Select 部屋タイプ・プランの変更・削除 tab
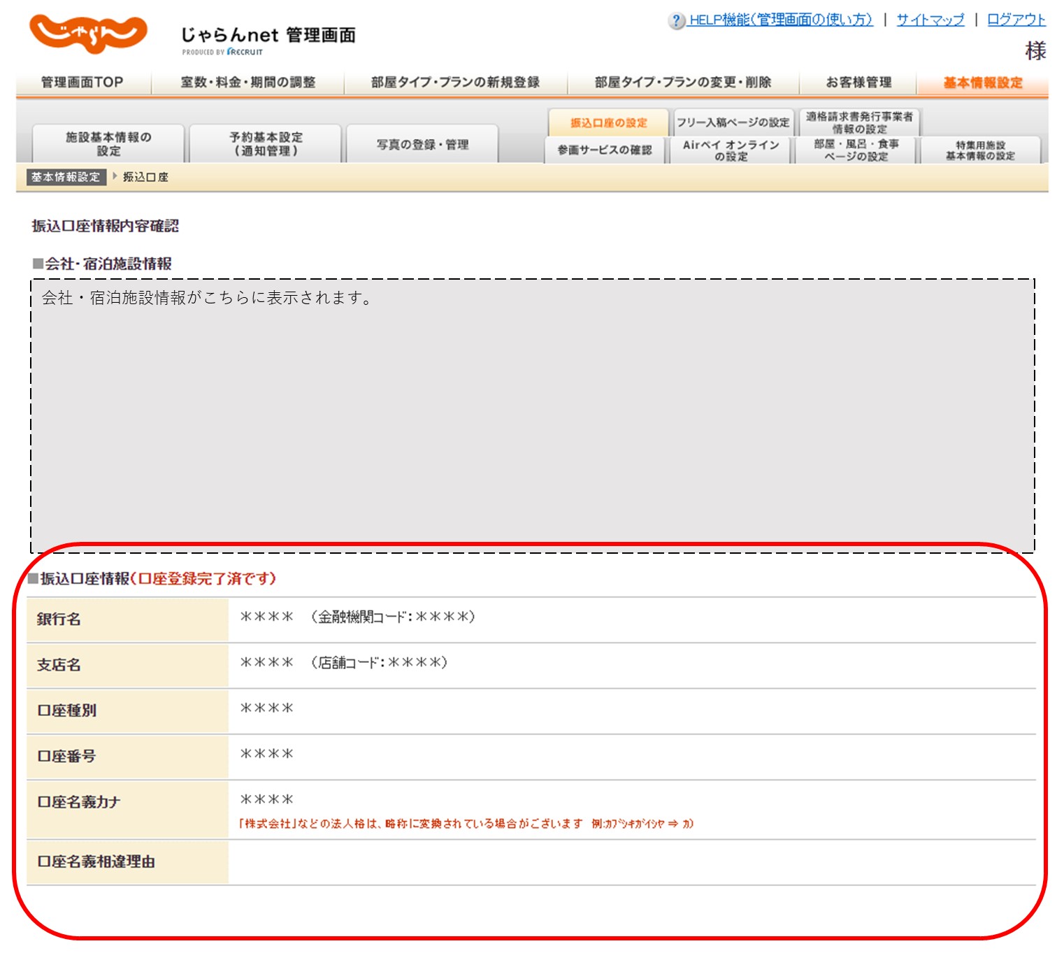This screenshot has width=1064, height=967. point(682,83)
